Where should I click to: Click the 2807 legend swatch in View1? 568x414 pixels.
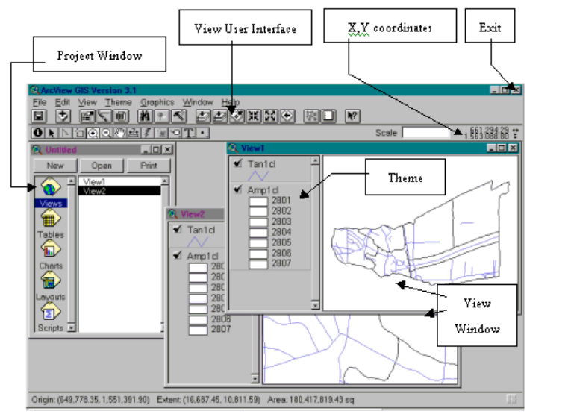pos(258,264)
